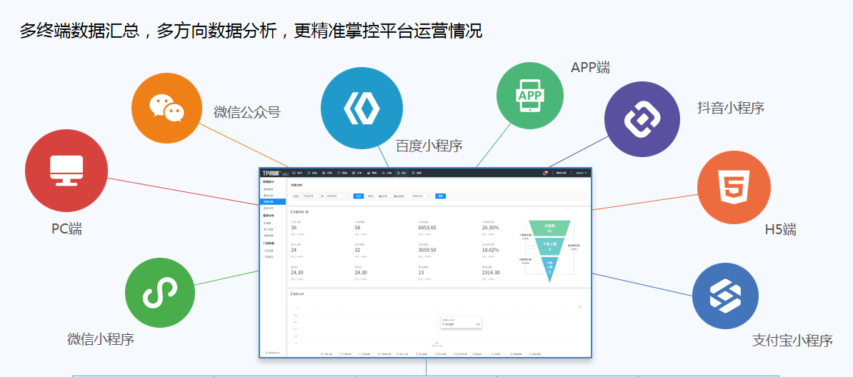Click the notification bell with red badge
The height and width of the screenshot is (377, 853).
[x=545, y=173]
